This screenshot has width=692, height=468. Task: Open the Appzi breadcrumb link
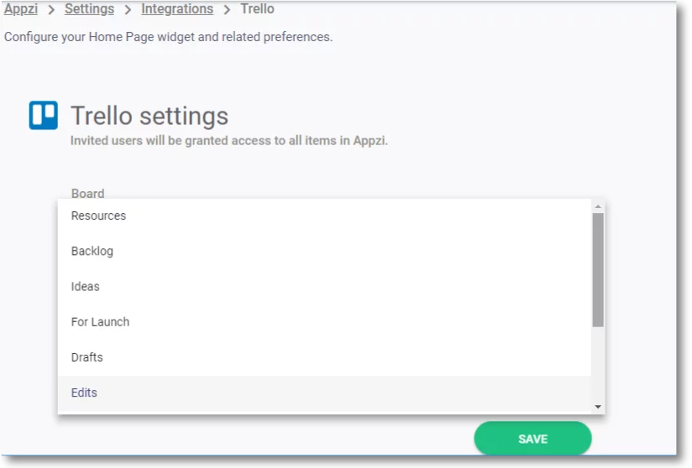(21, 9)
